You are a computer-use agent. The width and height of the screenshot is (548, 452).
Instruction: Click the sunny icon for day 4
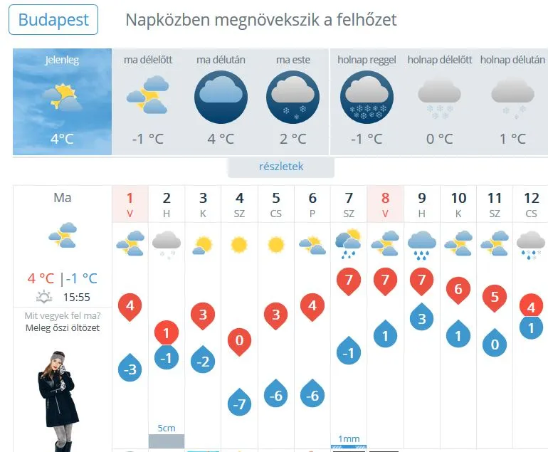[x=239, y=246]
